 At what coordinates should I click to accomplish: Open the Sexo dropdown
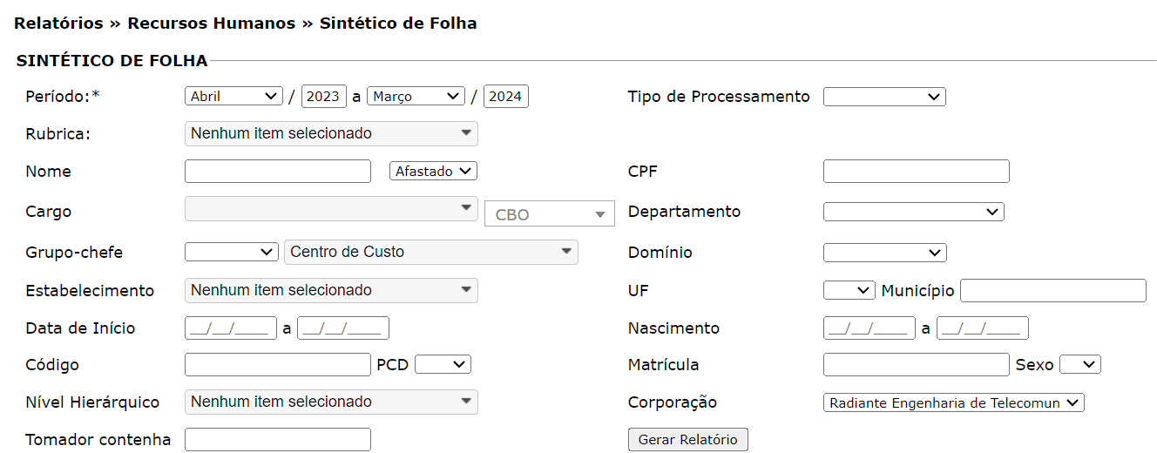(1079, 364)
